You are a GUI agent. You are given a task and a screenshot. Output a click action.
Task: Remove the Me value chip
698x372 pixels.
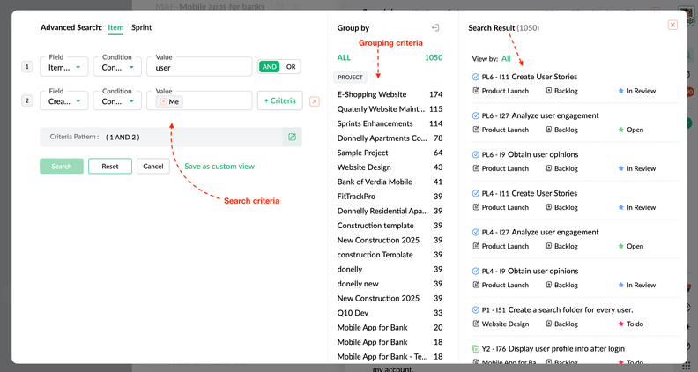[163, 101]
